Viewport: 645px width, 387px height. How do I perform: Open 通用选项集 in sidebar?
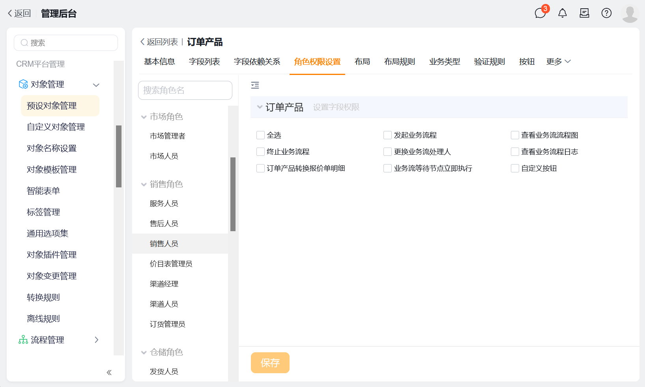click(x=47, y=234)
